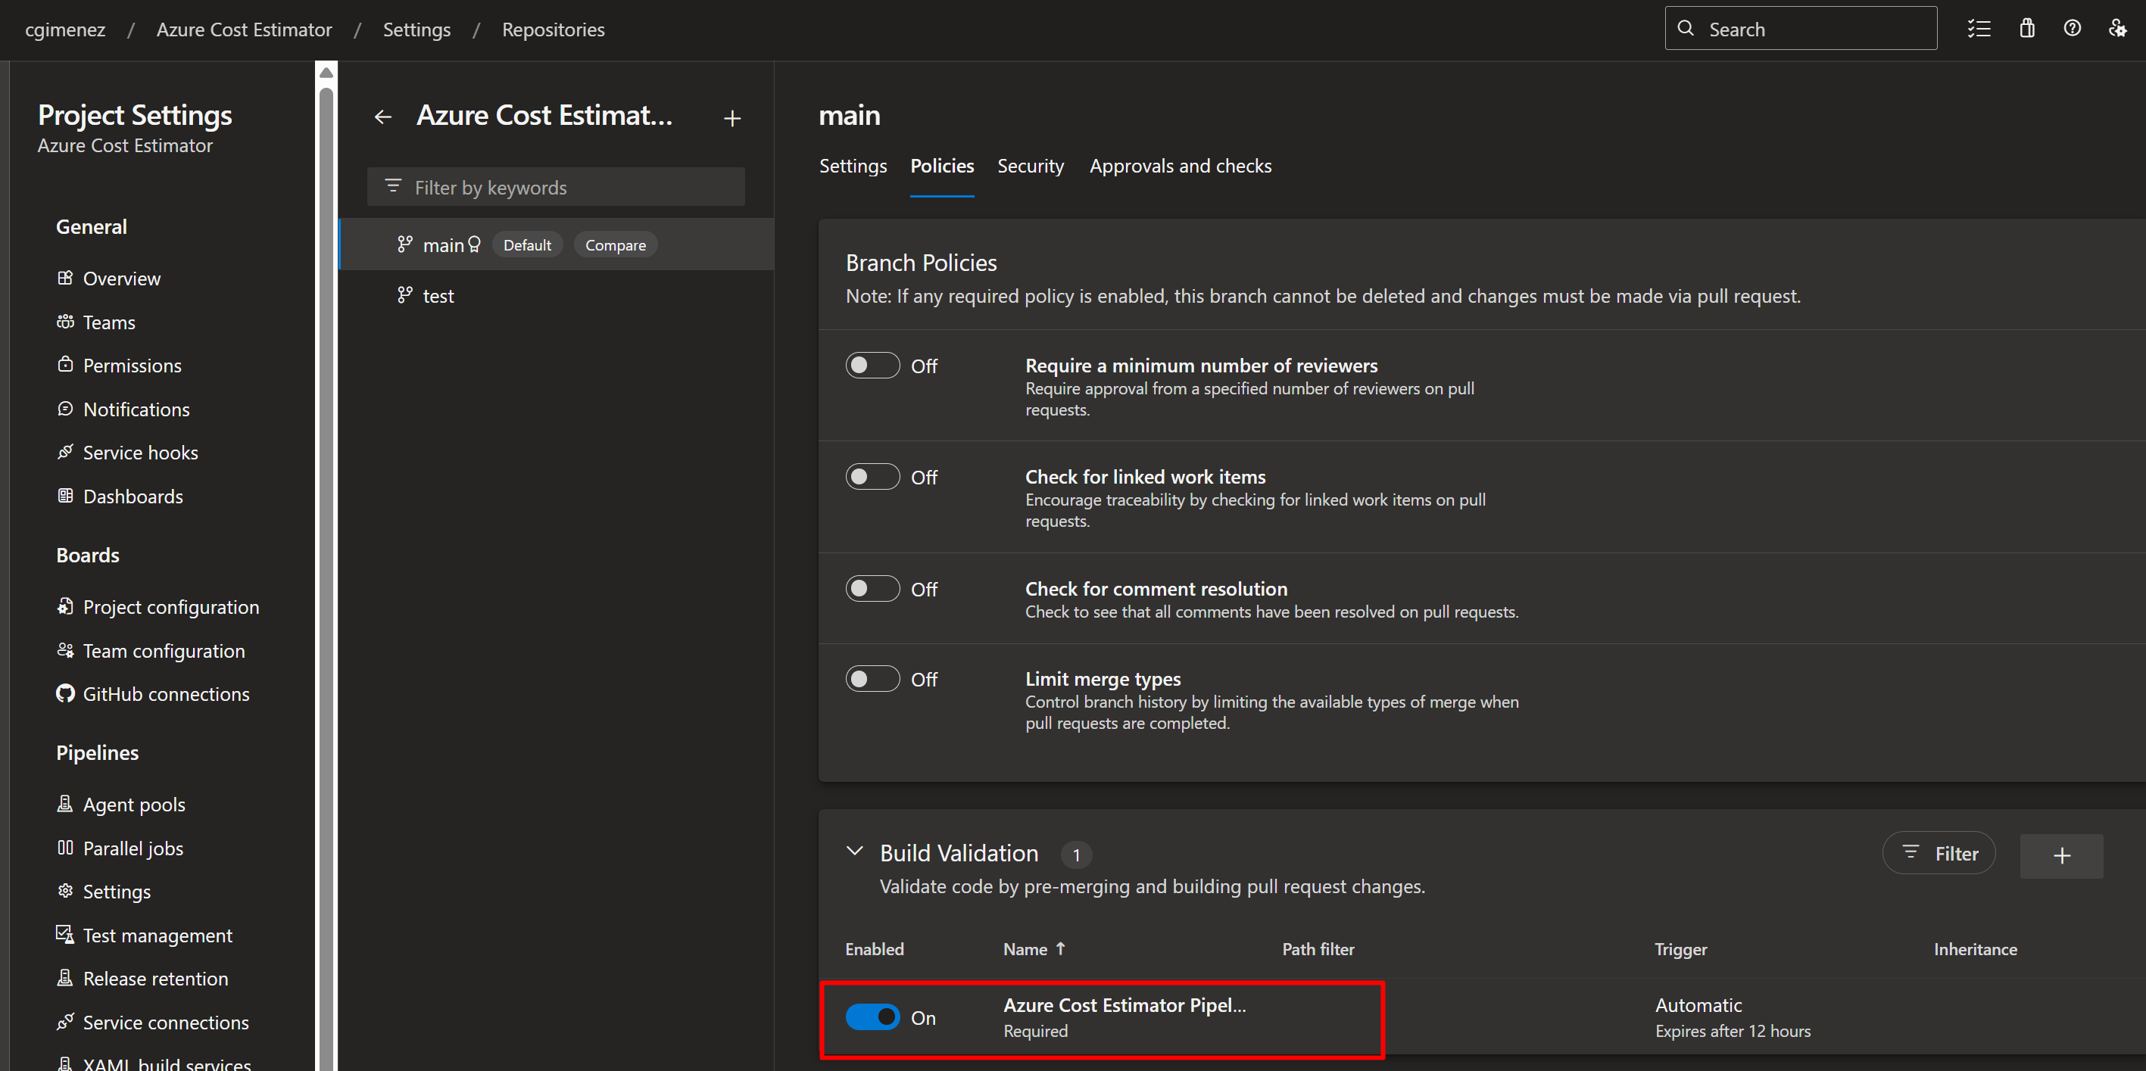Click the branch icon next to test
Screen dimensions: 2146x1071
point(405,295)
